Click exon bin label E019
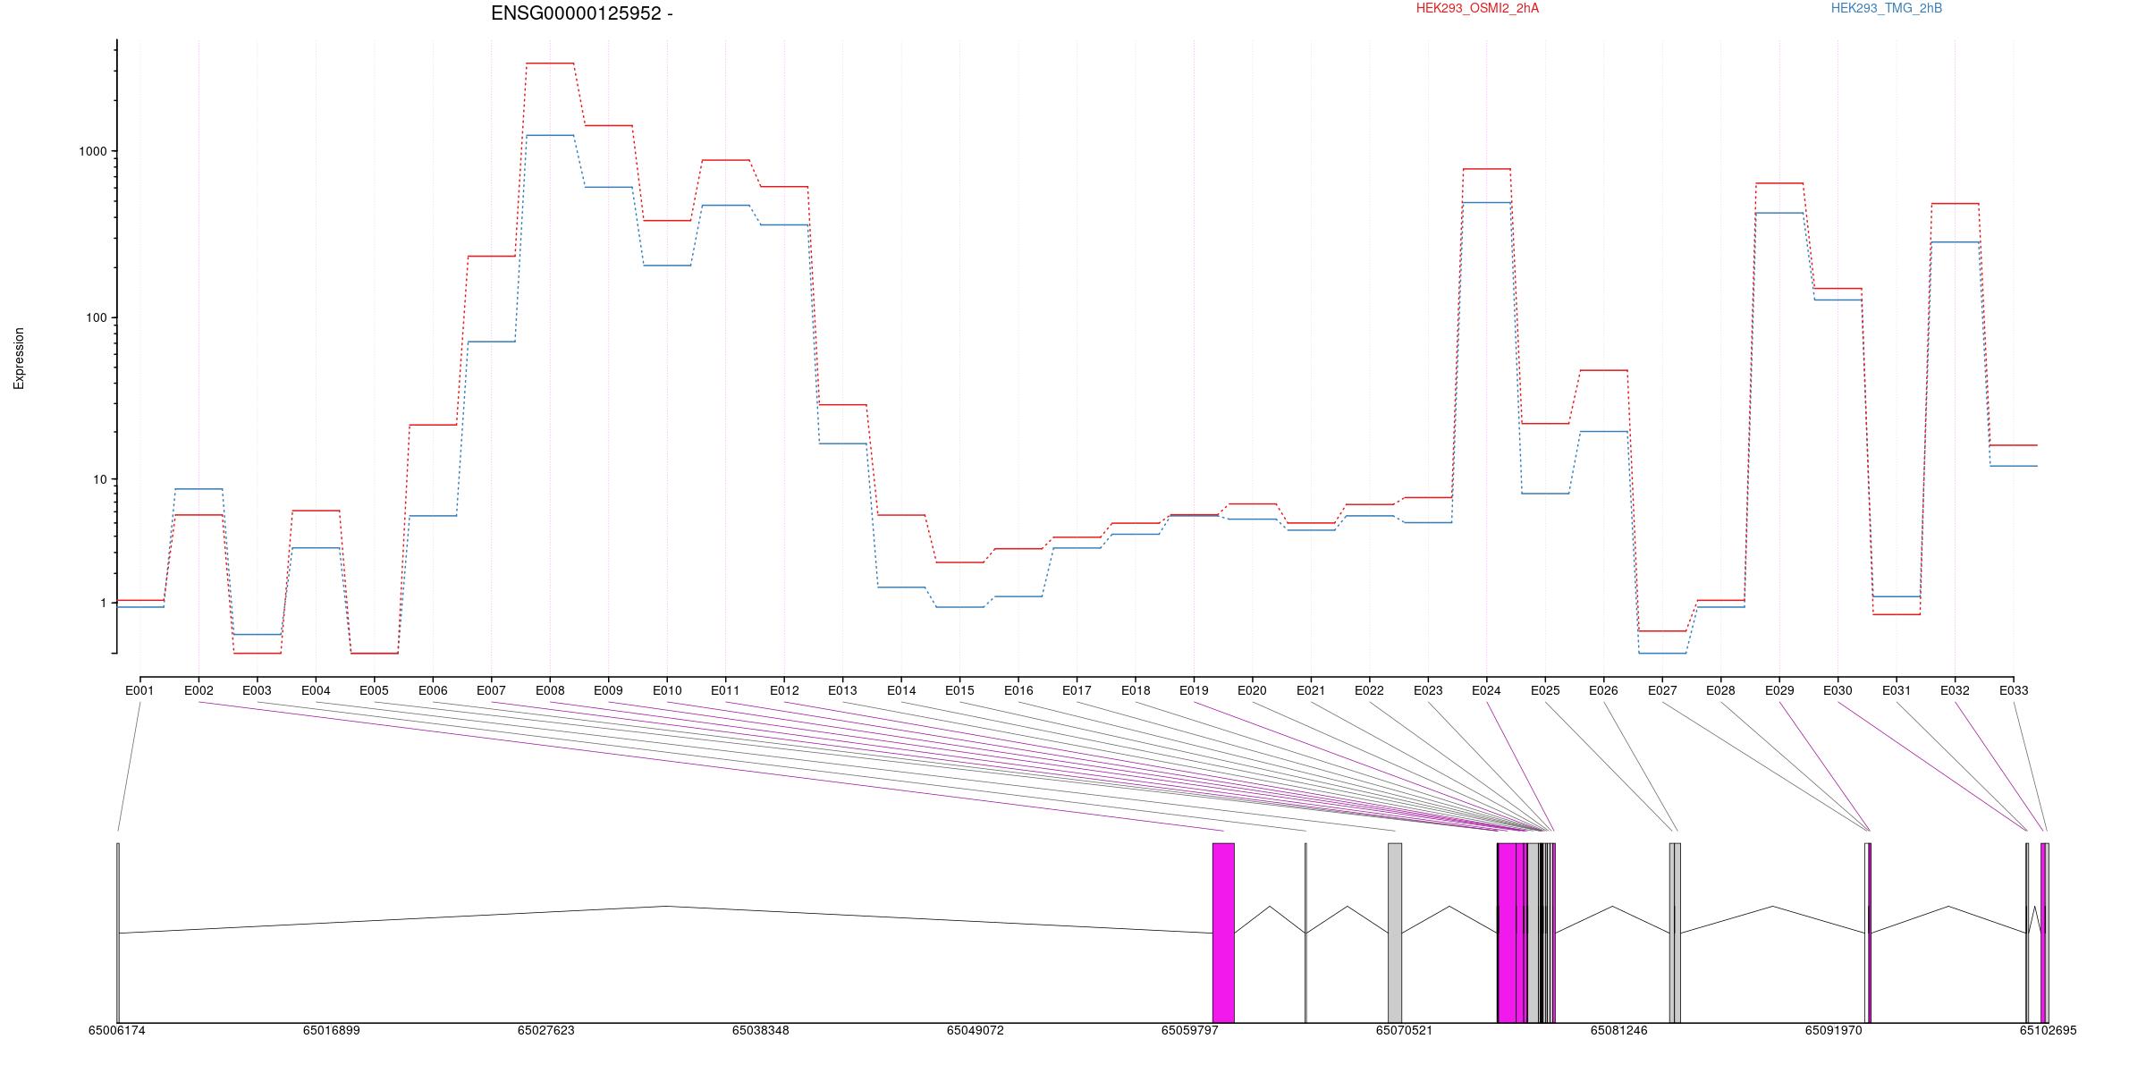The height and width of the screenshot is (1073, 2146). [1194, 690]
